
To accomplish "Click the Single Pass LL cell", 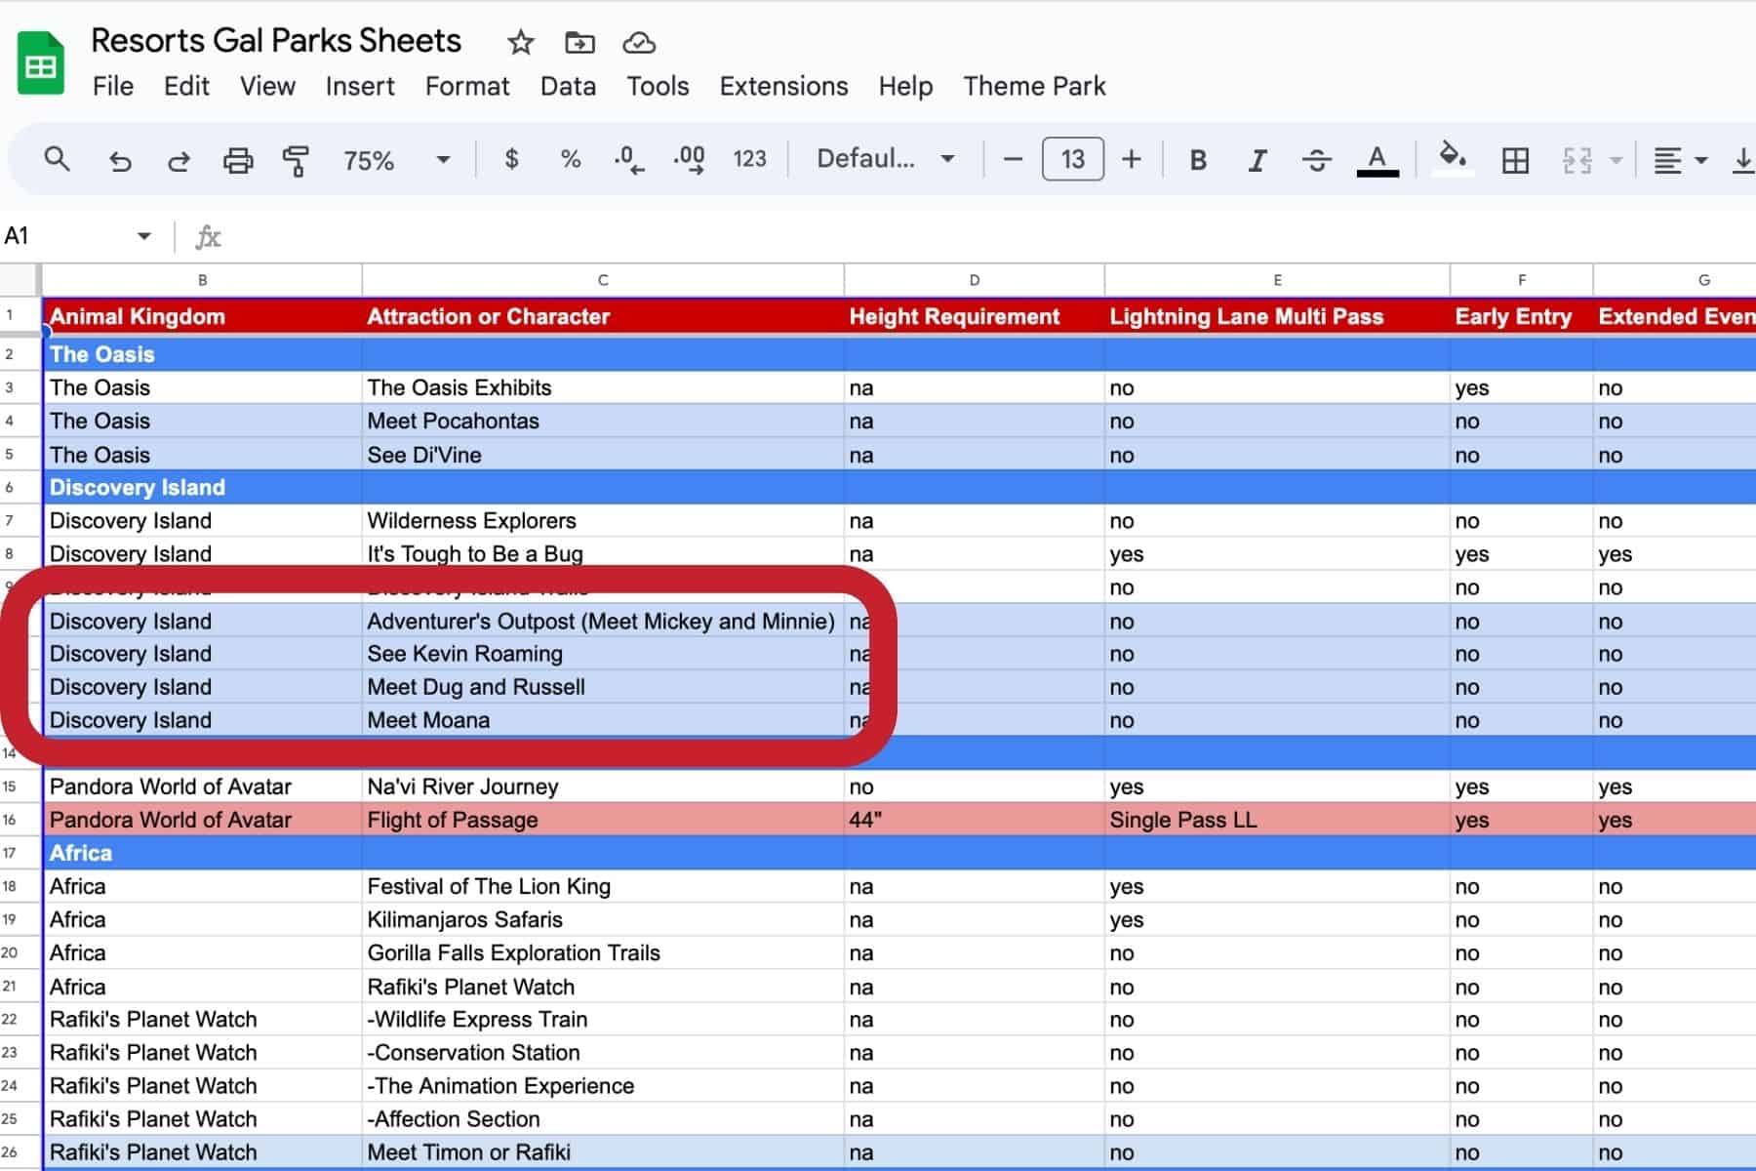I will click(1277, 820).
